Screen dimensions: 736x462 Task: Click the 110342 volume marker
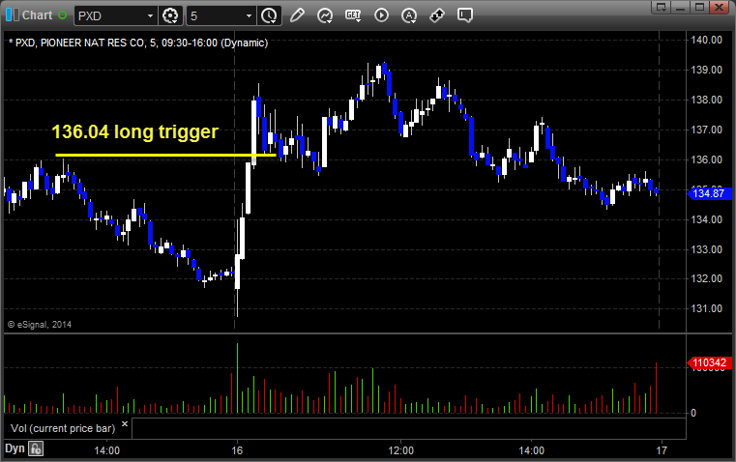click(x=709, y=363)
